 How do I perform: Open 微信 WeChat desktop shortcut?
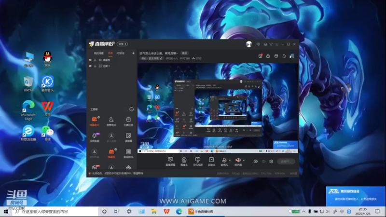coord(47,133)
